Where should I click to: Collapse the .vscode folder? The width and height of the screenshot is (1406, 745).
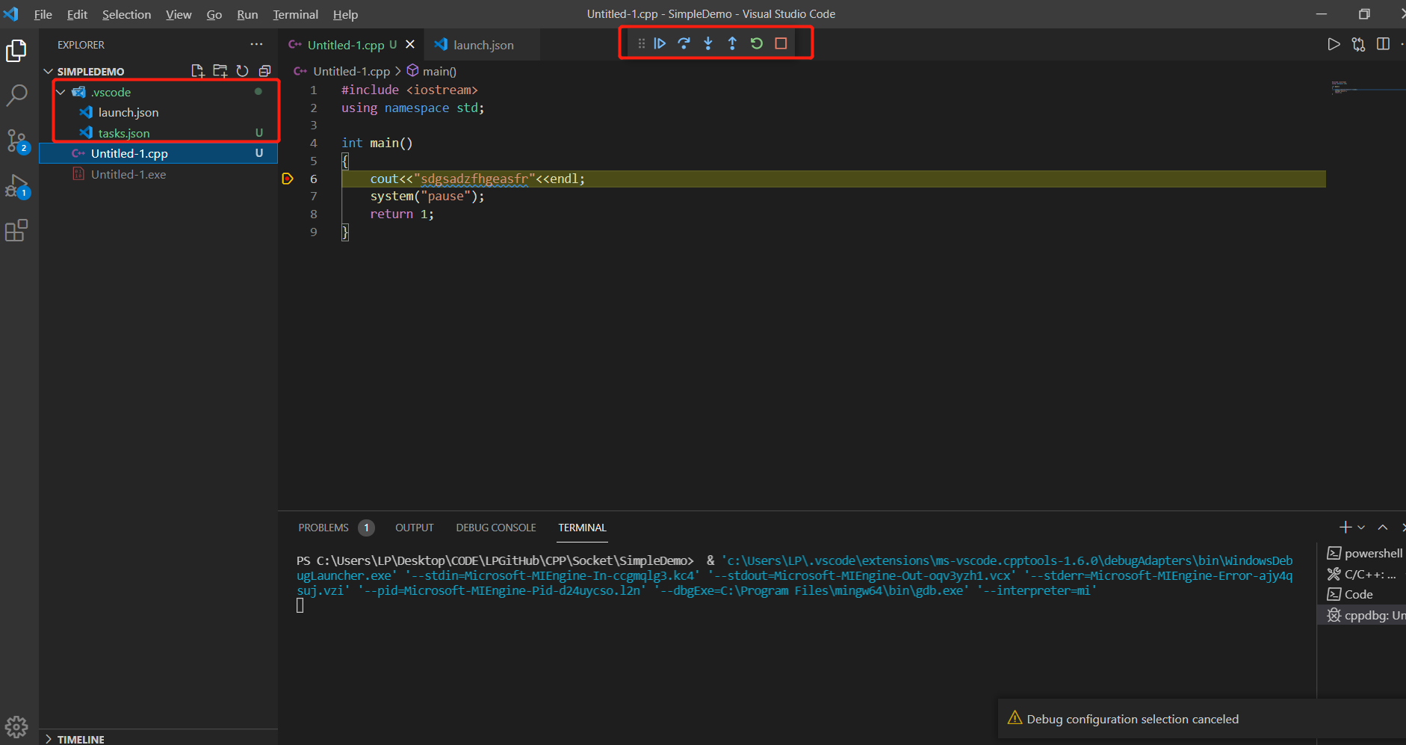pos(61,92)
